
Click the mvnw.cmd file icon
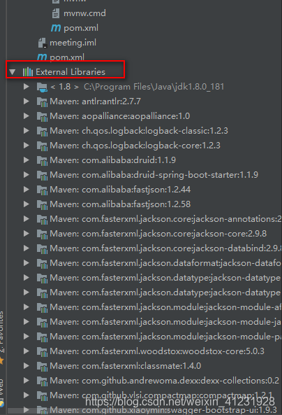[55, 13]
